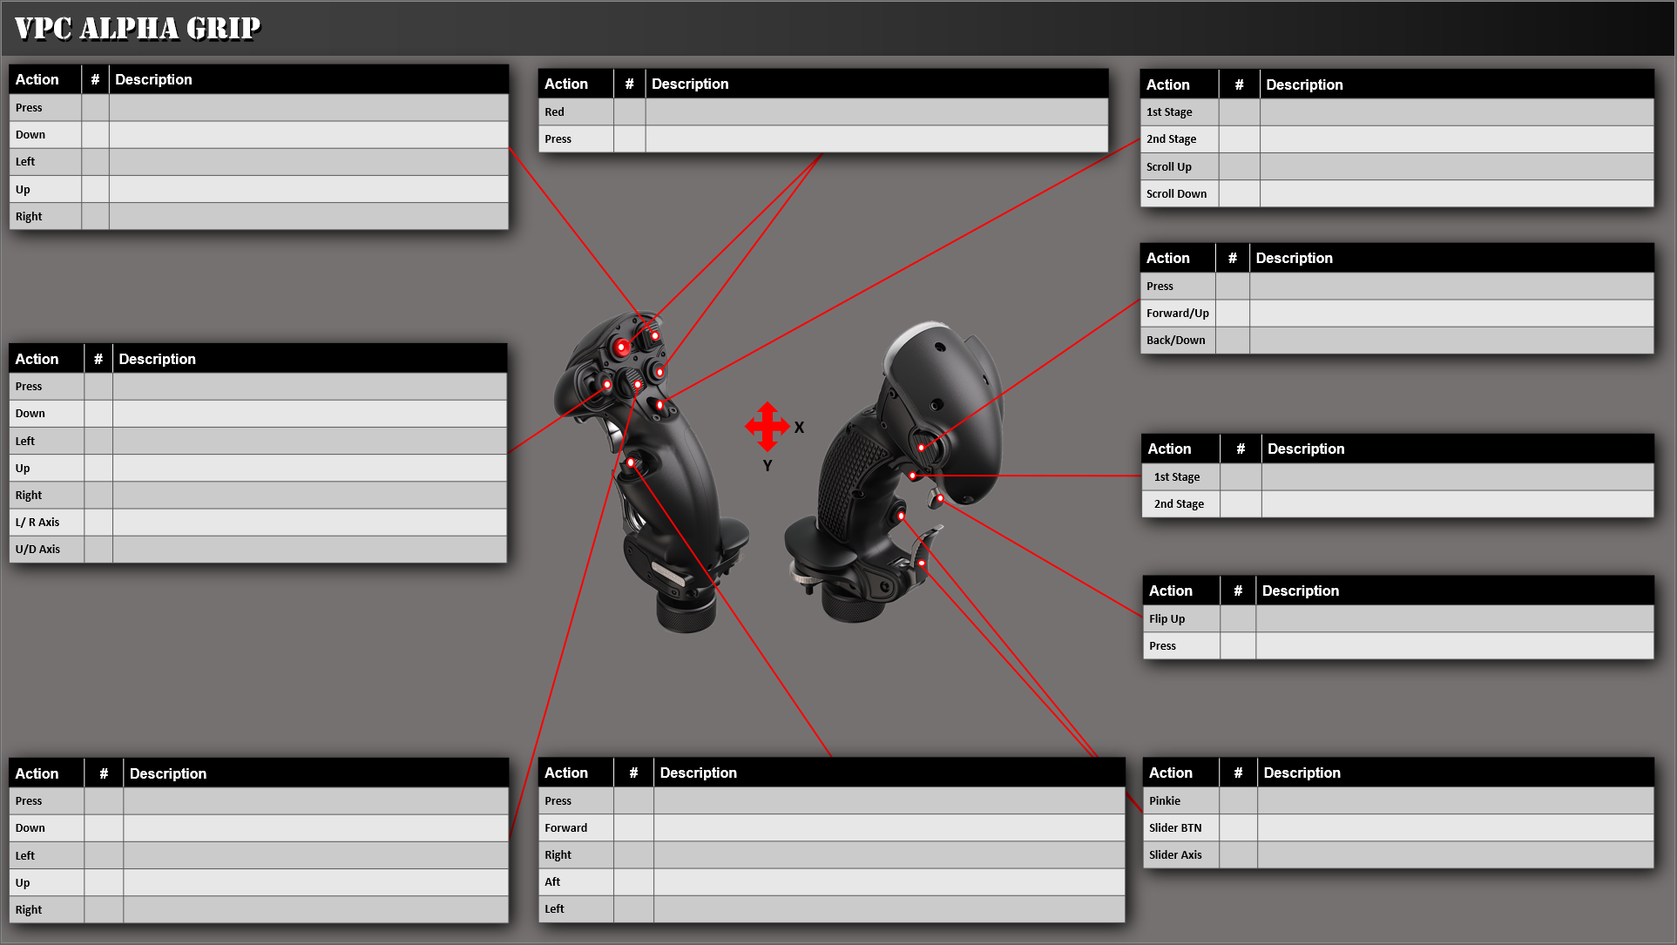Click the VPC ALPHA GRIP title banner
Image resolution: width=1677 pixels, height=945 pixels.
click(x=135, y=27)
